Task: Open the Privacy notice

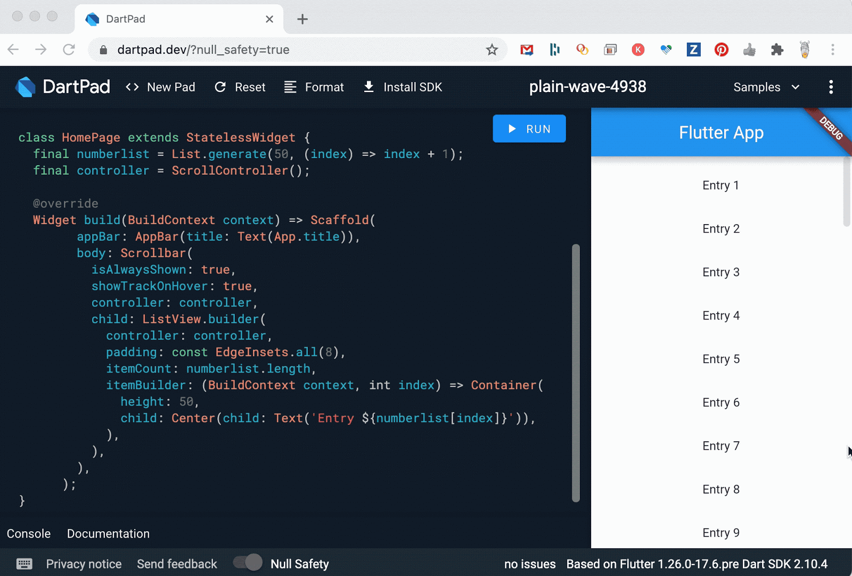Action: pos(84,564)
